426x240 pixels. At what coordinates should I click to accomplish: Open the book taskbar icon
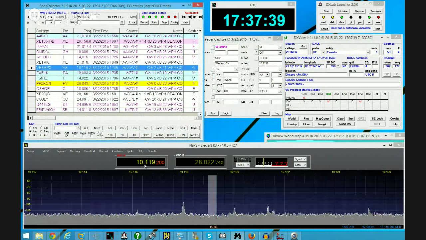(223, 236)
